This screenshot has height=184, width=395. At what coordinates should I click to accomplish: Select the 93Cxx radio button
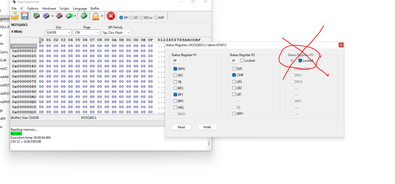coord(141,18)
